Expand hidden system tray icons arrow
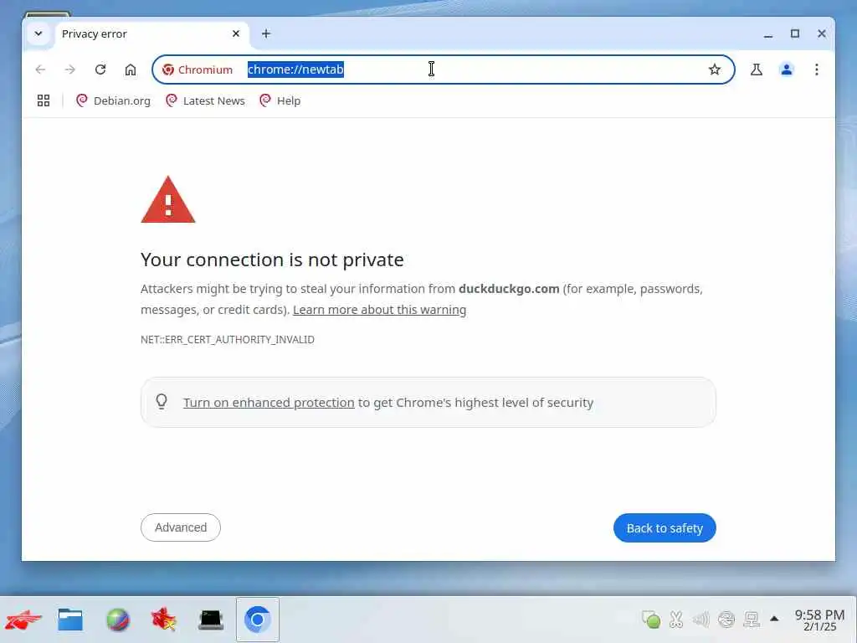Image resolution: width=857 pixels, height=643 pixels. (x=774, y=619)
